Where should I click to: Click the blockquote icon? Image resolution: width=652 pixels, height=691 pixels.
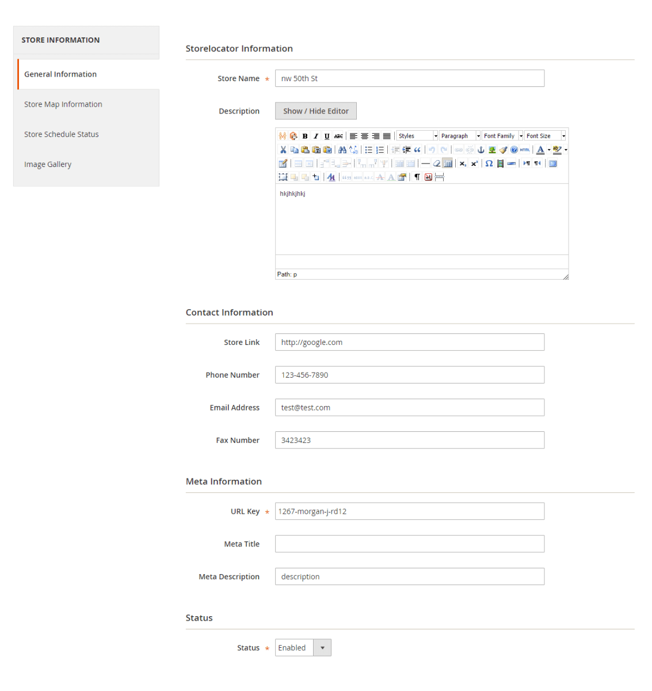click(417, 150)
